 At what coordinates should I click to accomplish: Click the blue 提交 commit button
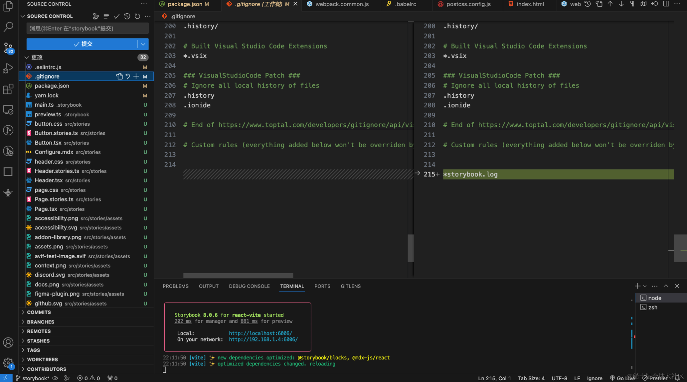click(x=82, y=44)
